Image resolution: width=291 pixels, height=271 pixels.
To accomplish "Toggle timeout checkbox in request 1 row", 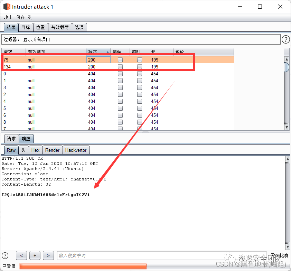I will pos(140,81).
